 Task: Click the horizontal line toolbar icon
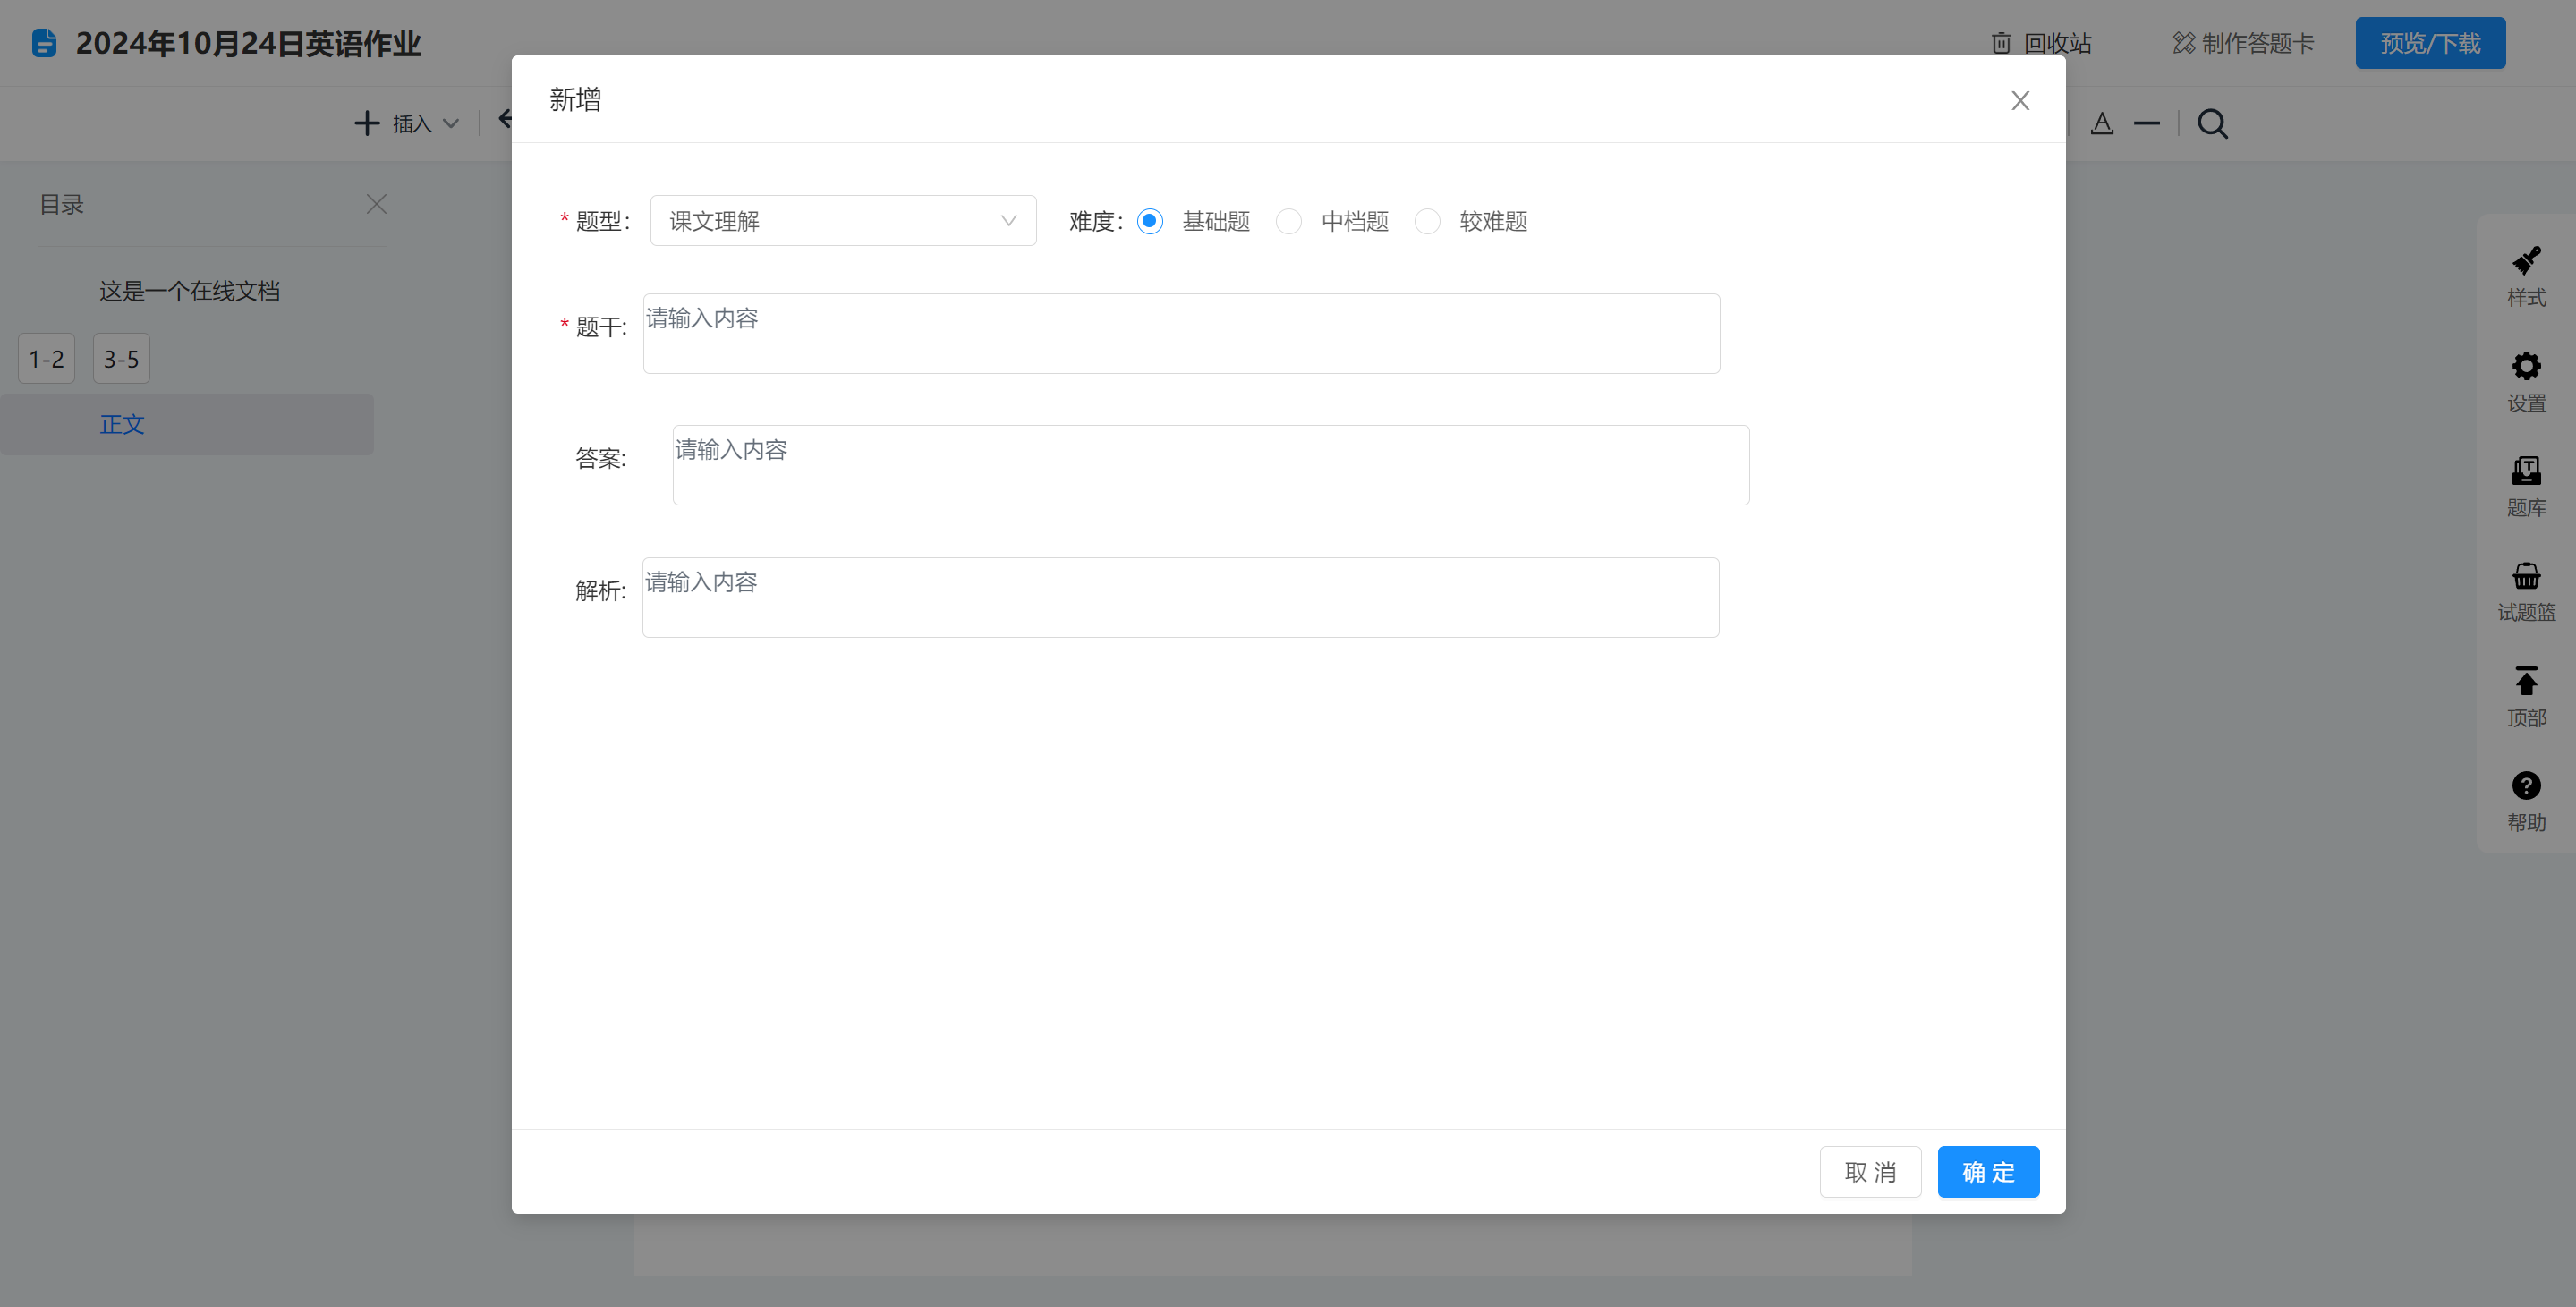tap(2147, 124)
